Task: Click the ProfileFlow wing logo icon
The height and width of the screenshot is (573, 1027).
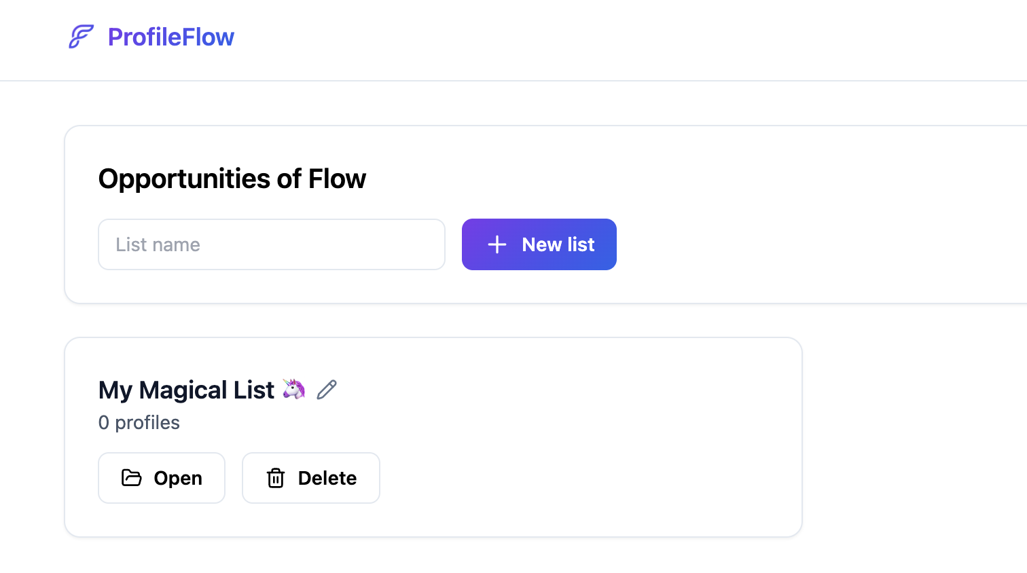Action: click(81, 37)
